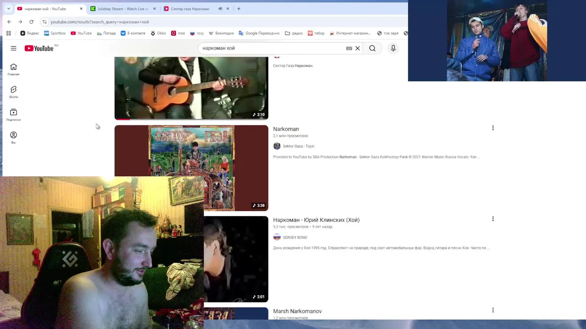Open Подписки in YouTube sidebar

[x=13, y=115]
